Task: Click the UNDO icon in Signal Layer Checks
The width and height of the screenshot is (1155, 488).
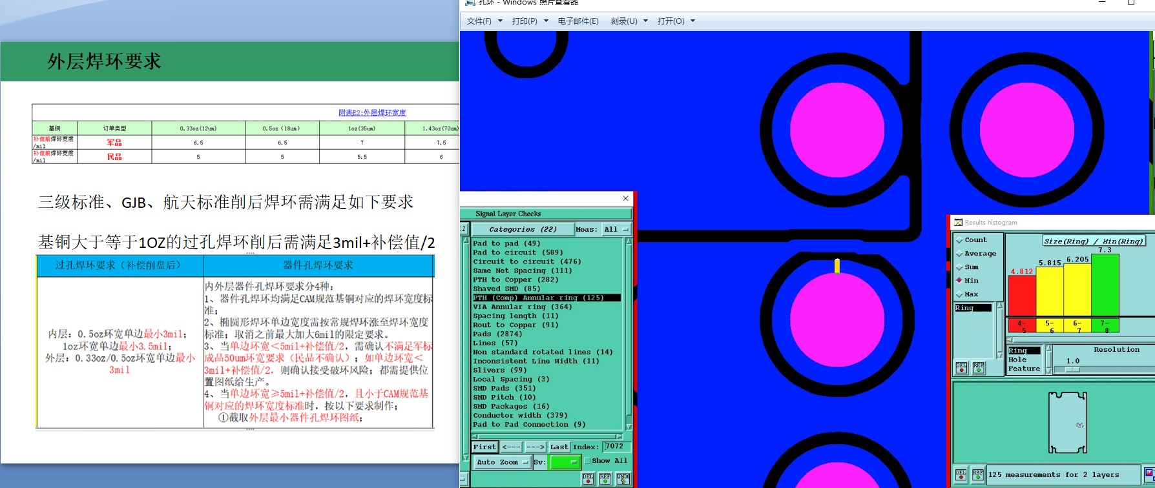Action: pyautogui.click(x=623, y=478)
